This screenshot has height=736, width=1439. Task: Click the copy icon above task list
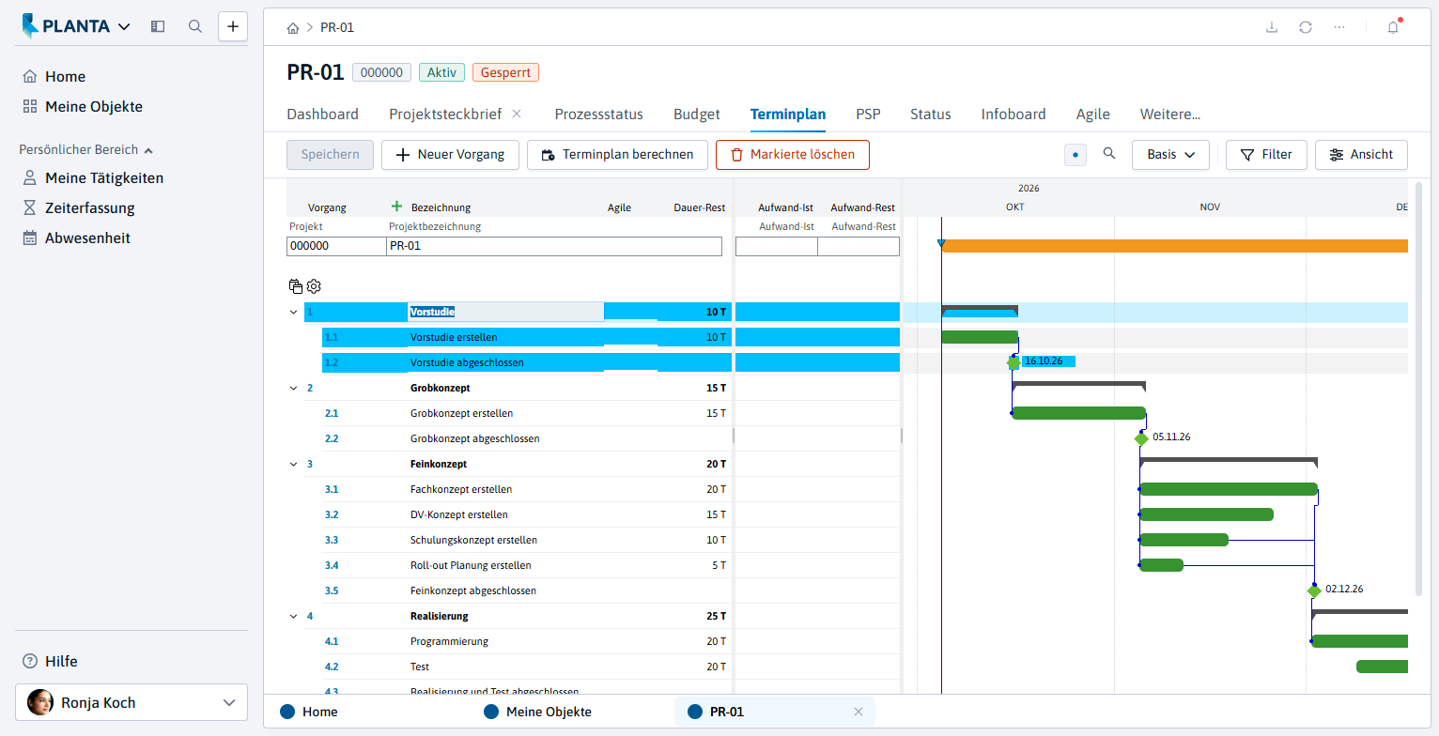[x=296, y=286]
